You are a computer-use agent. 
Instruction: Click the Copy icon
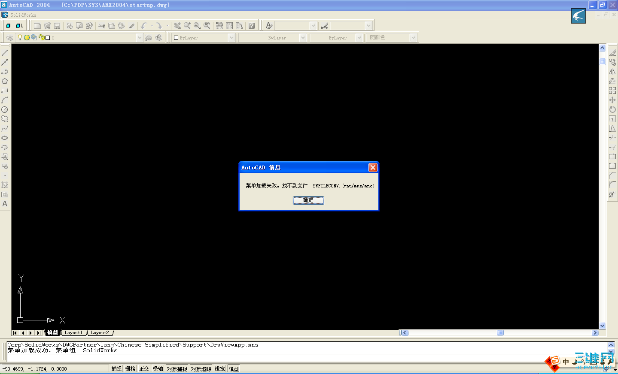(x=112, y=26)
